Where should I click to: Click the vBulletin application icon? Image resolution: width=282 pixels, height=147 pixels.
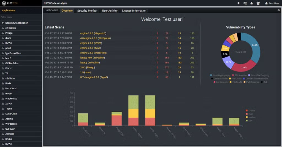point(3,78)
